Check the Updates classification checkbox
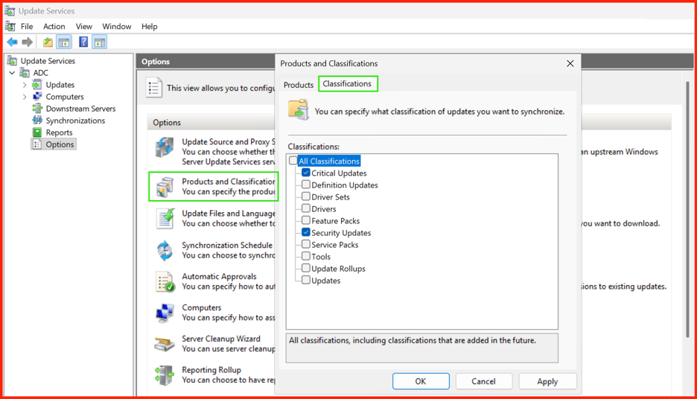Screen dimensions: 697x399 coord(306,281)
